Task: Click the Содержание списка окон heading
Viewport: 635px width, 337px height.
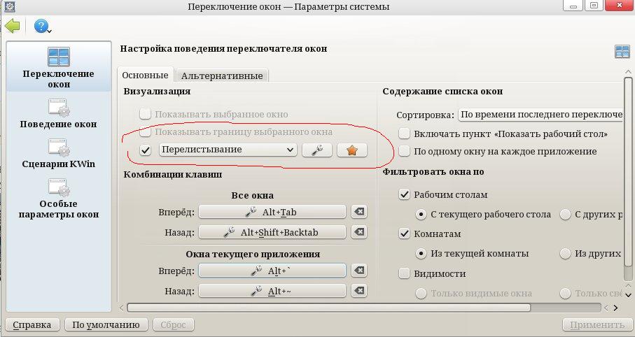Action: (442, 92)
